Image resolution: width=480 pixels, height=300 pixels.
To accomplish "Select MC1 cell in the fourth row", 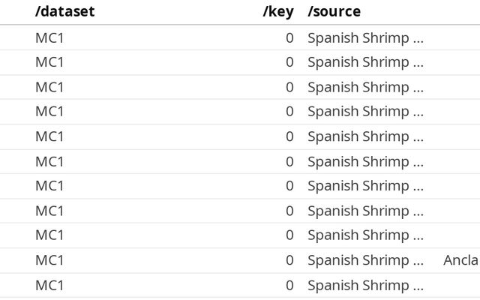I will 49,111.
